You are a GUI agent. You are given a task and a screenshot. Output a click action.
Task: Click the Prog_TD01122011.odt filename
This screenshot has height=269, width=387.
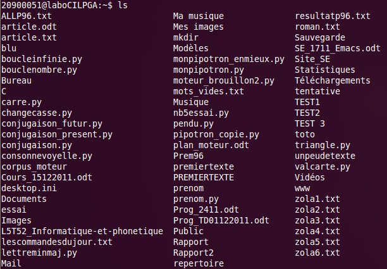coord(221,220)
